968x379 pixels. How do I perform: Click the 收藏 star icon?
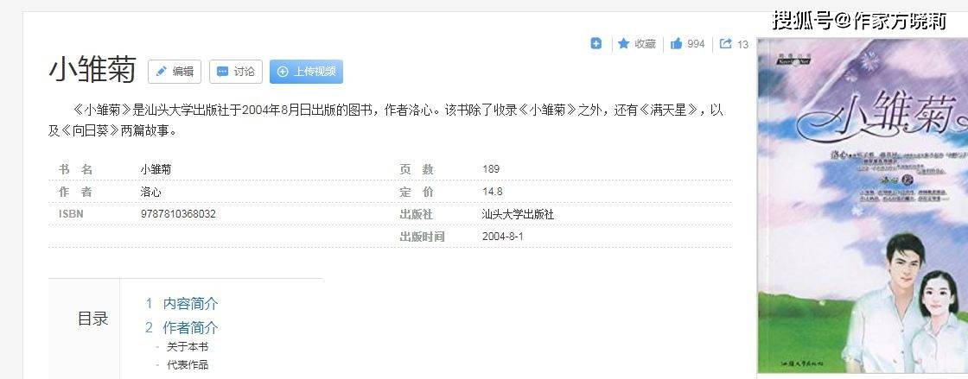coord(623,43)
